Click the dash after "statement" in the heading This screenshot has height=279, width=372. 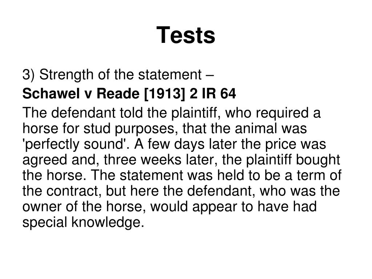tap(210, 76)
